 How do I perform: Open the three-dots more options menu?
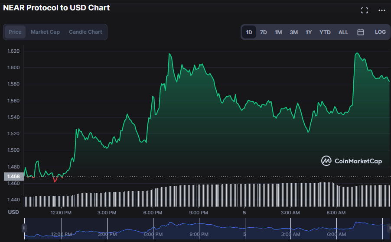(x=381, y=10)
